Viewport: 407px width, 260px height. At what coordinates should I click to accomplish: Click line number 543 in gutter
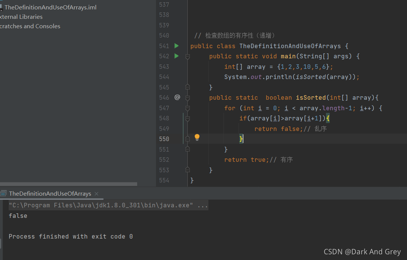point(164,67)
